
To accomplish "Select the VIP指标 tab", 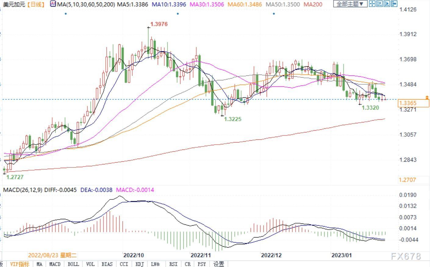I will tap(20, 264).
